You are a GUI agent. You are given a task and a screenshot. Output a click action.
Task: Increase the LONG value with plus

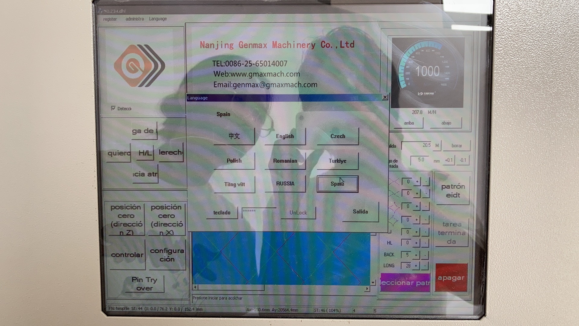416,266
